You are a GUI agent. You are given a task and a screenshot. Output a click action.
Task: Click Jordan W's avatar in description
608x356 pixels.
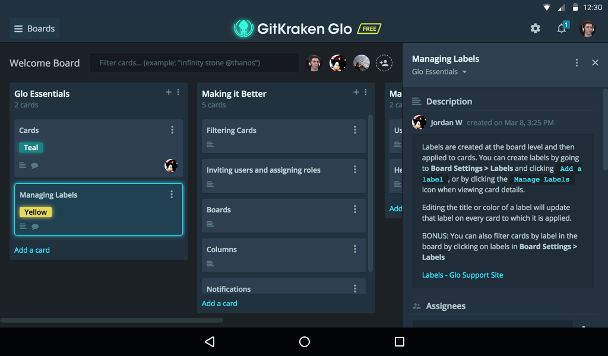419,122
